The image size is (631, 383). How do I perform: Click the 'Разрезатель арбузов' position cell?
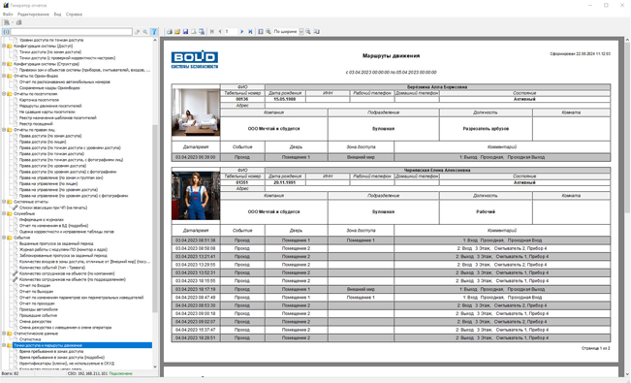(x=486, y=128)
